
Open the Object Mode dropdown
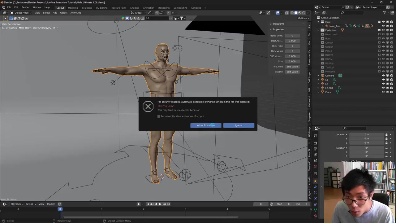click(21, 13)
